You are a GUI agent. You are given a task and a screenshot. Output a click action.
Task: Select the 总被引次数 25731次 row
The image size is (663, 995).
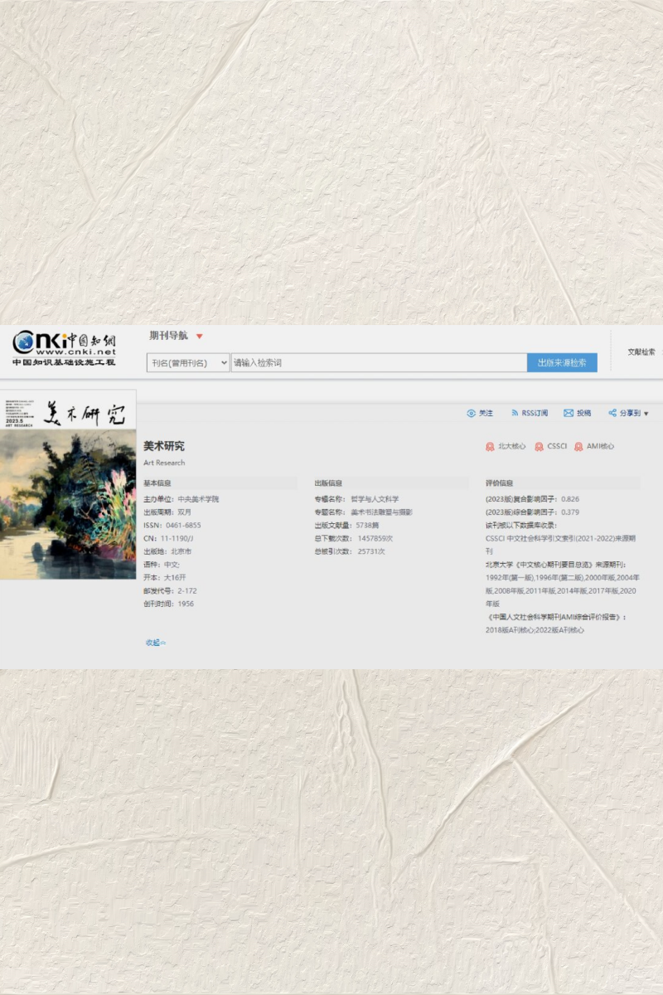coord(350,551)
